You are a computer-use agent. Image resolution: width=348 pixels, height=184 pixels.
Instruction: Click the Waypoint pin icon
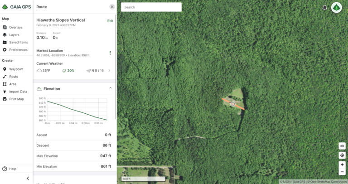5,69
